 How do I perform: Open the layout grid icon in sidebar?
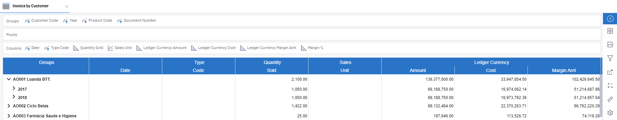point(610,31)
